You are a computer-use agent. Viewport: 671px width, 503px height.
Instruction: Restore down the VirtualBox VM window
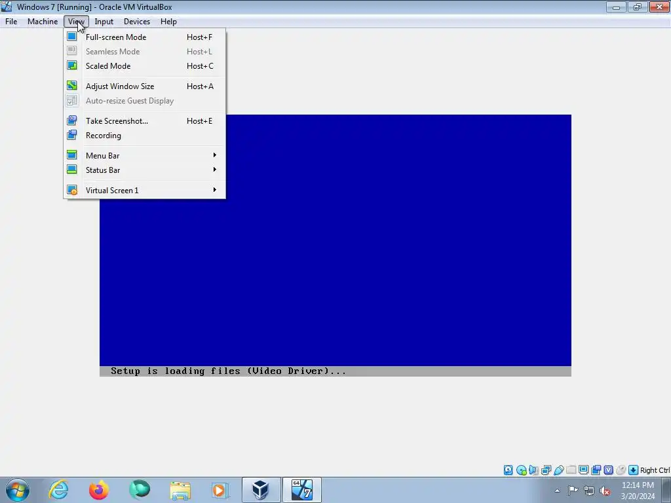(x=638, y=7)
